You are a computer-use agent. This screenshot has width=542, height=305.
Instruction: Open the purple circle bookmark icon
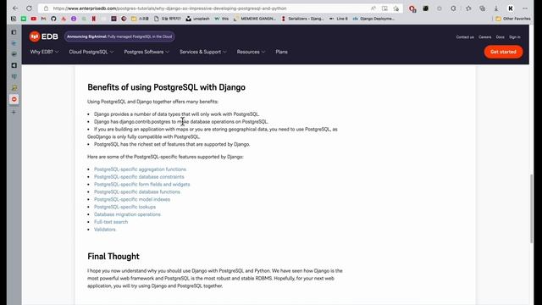click(x=74, y=19)
